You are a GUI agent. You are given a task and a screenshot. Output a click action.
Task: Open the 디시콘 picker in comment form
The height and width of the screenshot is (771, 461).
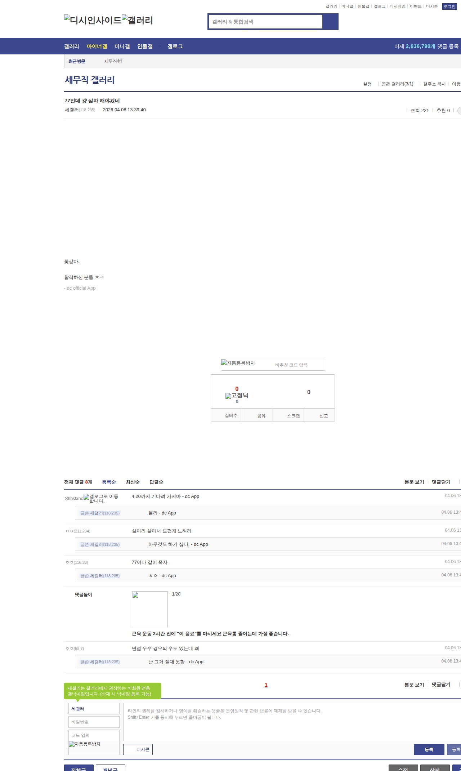(138, 749)
